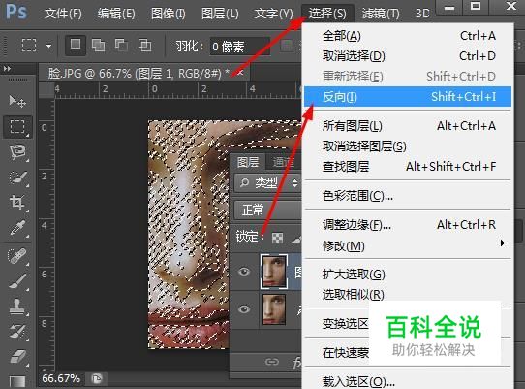Select the bottom layer thumbnail
The width and height of the screenshot is (525, 389).
tap(274, 309)
